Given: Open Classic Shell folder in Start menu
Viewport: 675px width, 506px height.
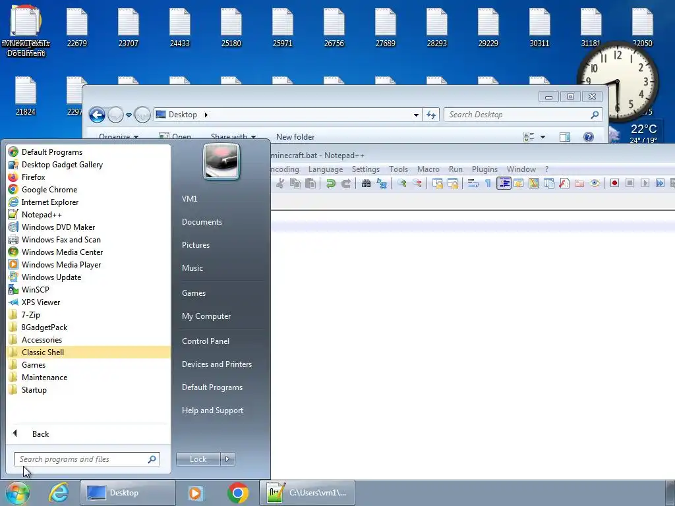Looking at the screenshot, I should pyautogui.click(x=89, y=352).
